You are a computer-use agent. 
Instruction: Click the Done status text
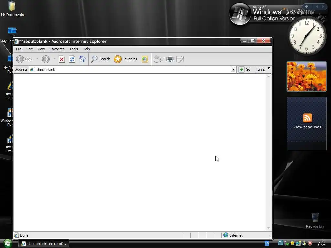(x=24, y=235)
